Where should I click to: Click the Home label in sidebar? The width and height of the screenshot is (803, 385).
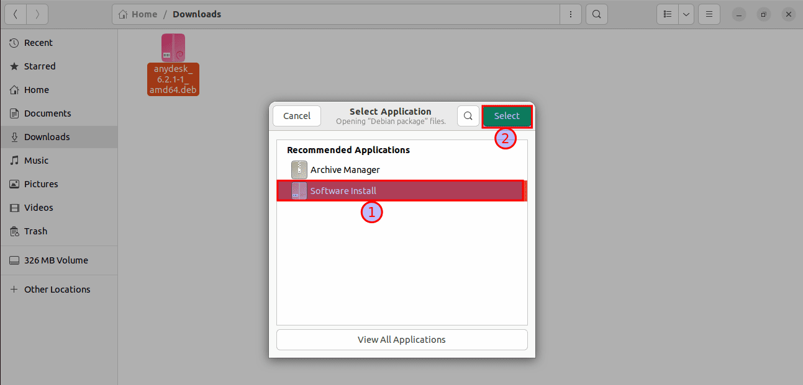click(37, 90)
